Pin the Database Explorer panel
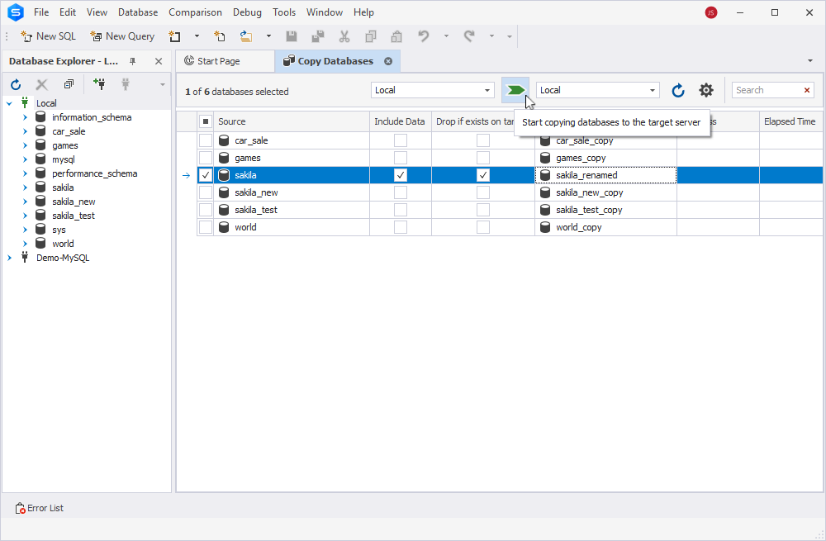 coord(133,62)
